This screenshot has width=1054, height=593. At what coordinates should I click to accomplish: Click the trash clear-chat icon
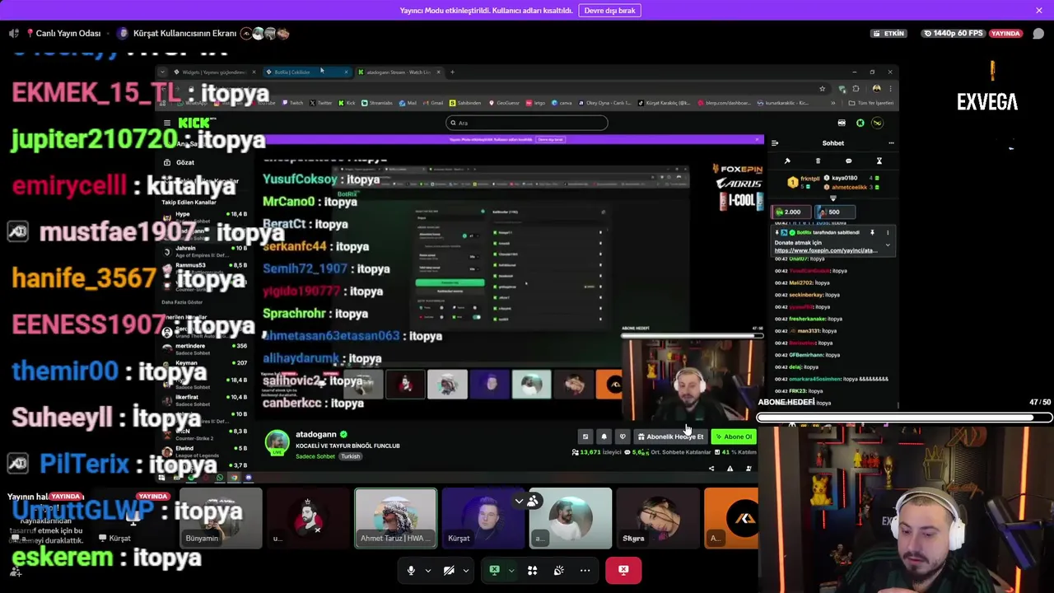point(818,161)
